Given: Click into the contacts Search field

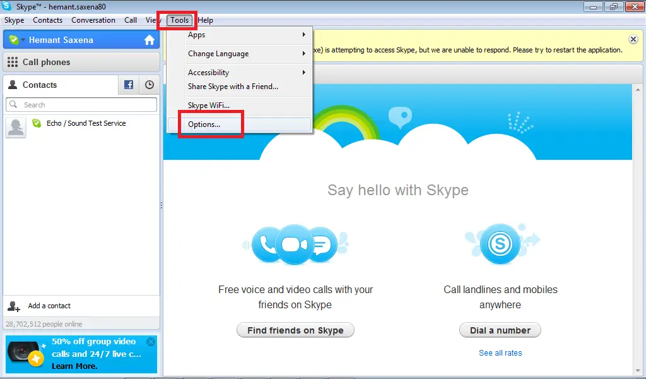Looking at the screenshot, I should [x=81, y=105].
